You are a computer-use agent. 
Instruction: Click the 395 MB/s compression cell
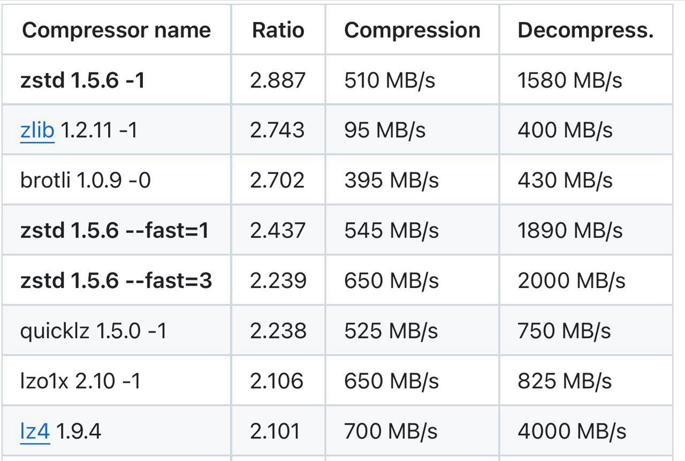tap(391, 180)
